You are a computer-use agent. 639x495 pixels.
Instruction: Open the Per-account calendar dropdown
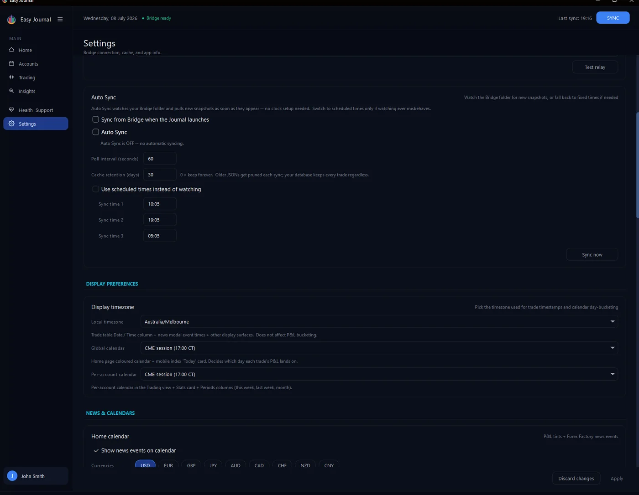tap(379, 374)
